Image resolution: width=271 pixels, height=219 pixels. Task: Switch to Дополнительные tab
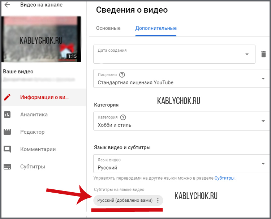[156, 28]
